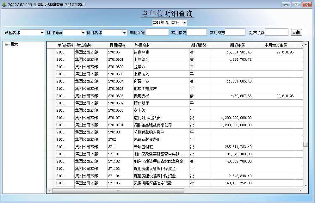This screenshot has height=203, width=315.
Task: Open the 科目编码 combo box
Action: pyautogui.click(x=83, y=33)
